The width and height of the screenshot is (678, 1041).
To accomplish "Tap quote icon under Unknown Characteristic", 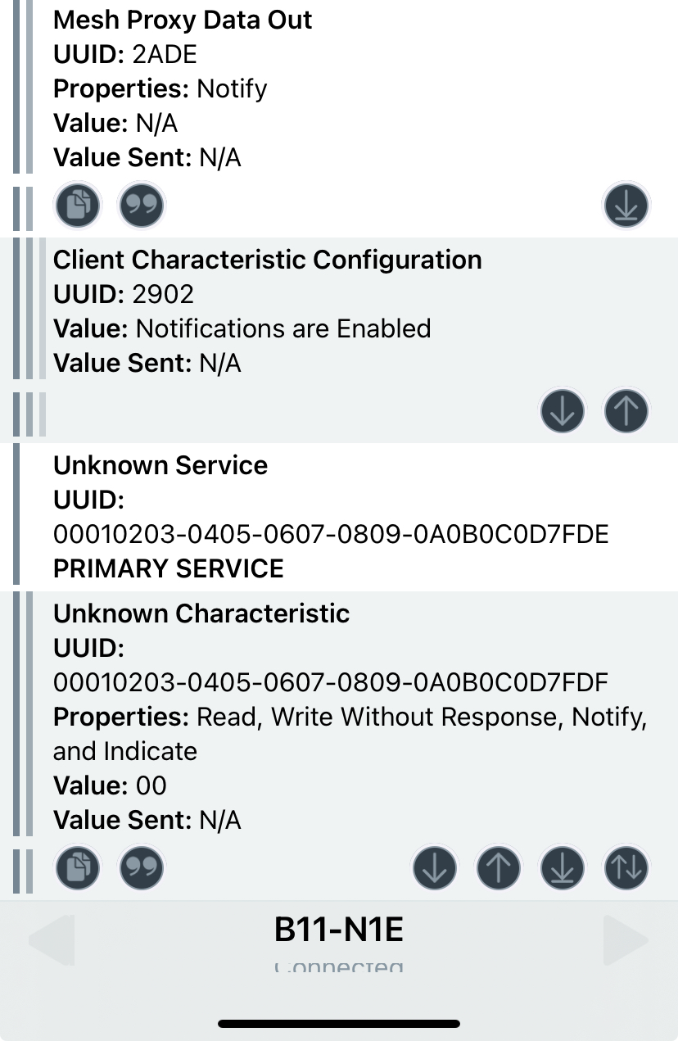I will (142, 867).
